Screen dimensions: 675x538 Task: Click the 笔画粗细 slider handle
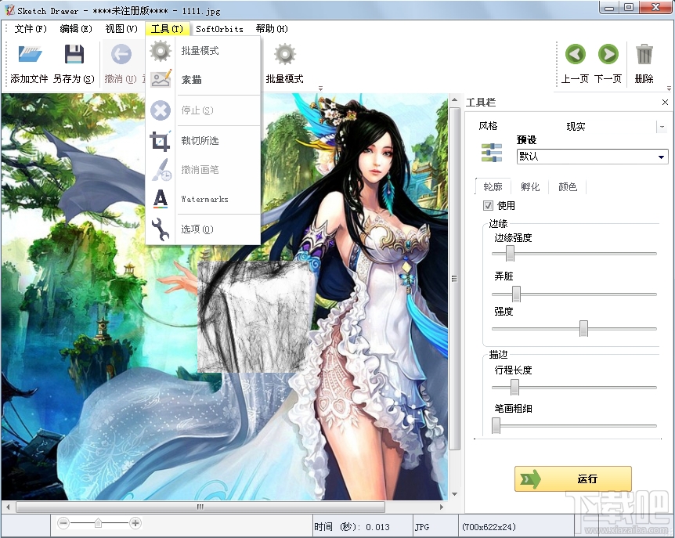click(x=496, y=425)
